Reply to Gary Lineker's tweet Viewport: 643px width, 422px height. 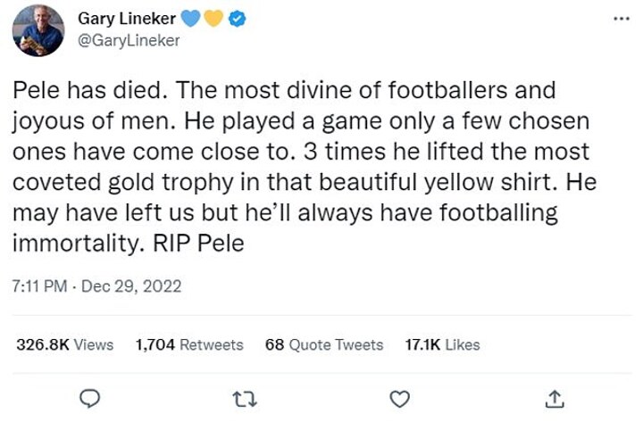(88, 397)
